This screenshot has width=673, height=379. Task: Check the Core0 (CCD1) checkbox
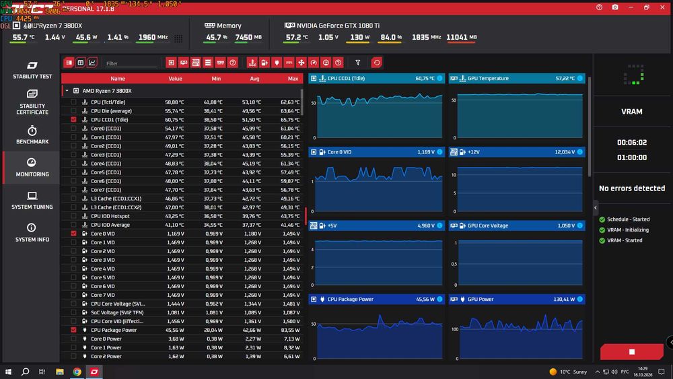(73, 129)
